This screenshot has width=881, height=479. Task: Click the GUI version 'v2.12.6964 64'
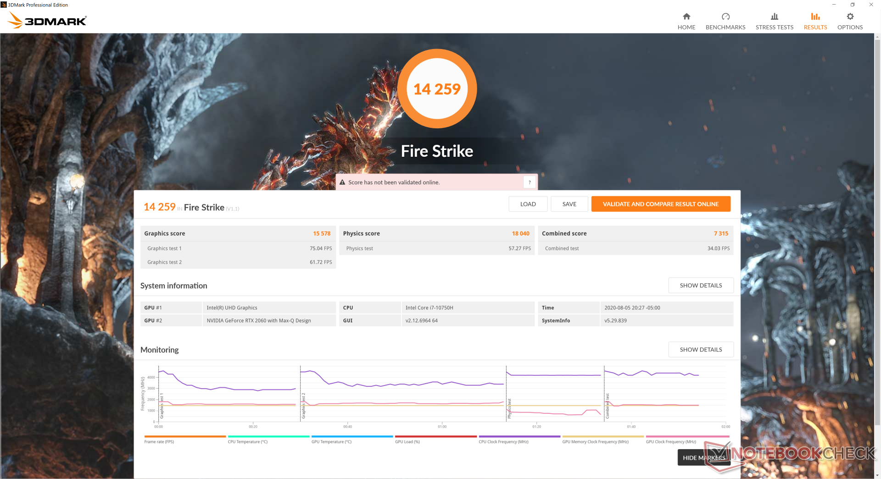(x=422, y=321)
